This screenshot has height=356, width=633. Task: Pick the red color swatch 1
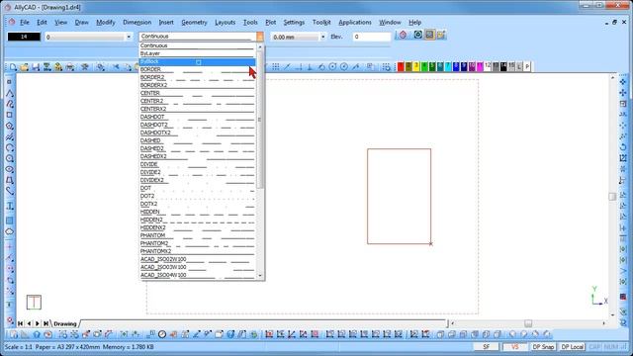tap(401, 66)
